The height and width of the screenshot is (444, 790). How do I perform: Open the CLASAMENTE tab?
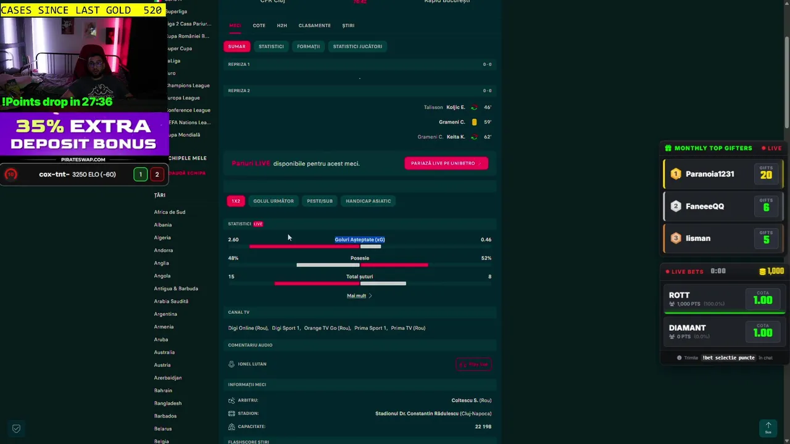(x=314, y=25)
